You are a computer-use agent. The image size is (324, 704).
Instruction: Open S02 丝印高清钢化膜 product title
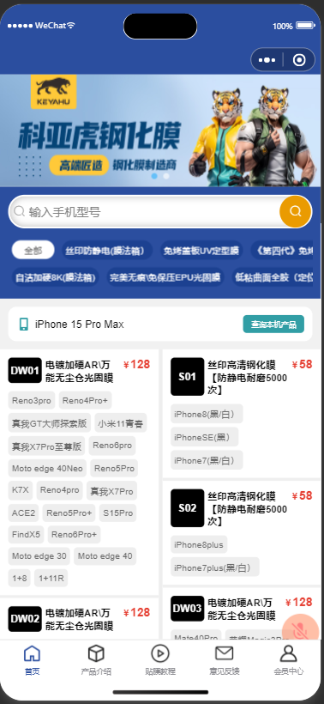(x=247, y=508)
